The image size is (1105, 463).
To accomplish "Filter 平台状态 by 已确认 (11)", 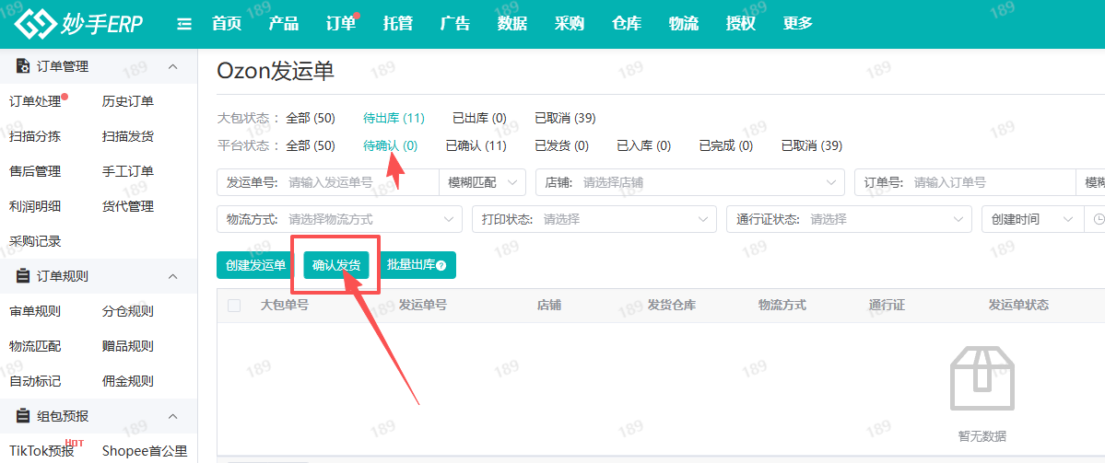I will (476, 145).
